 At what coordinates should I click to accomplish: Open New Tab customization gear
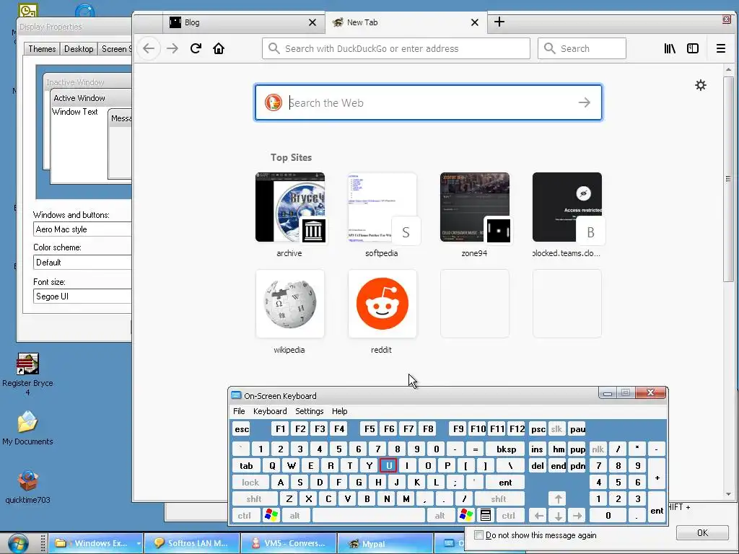(701, 85)
